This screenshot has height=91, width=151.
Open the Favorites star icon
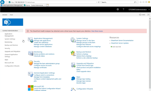click(143, 2)
